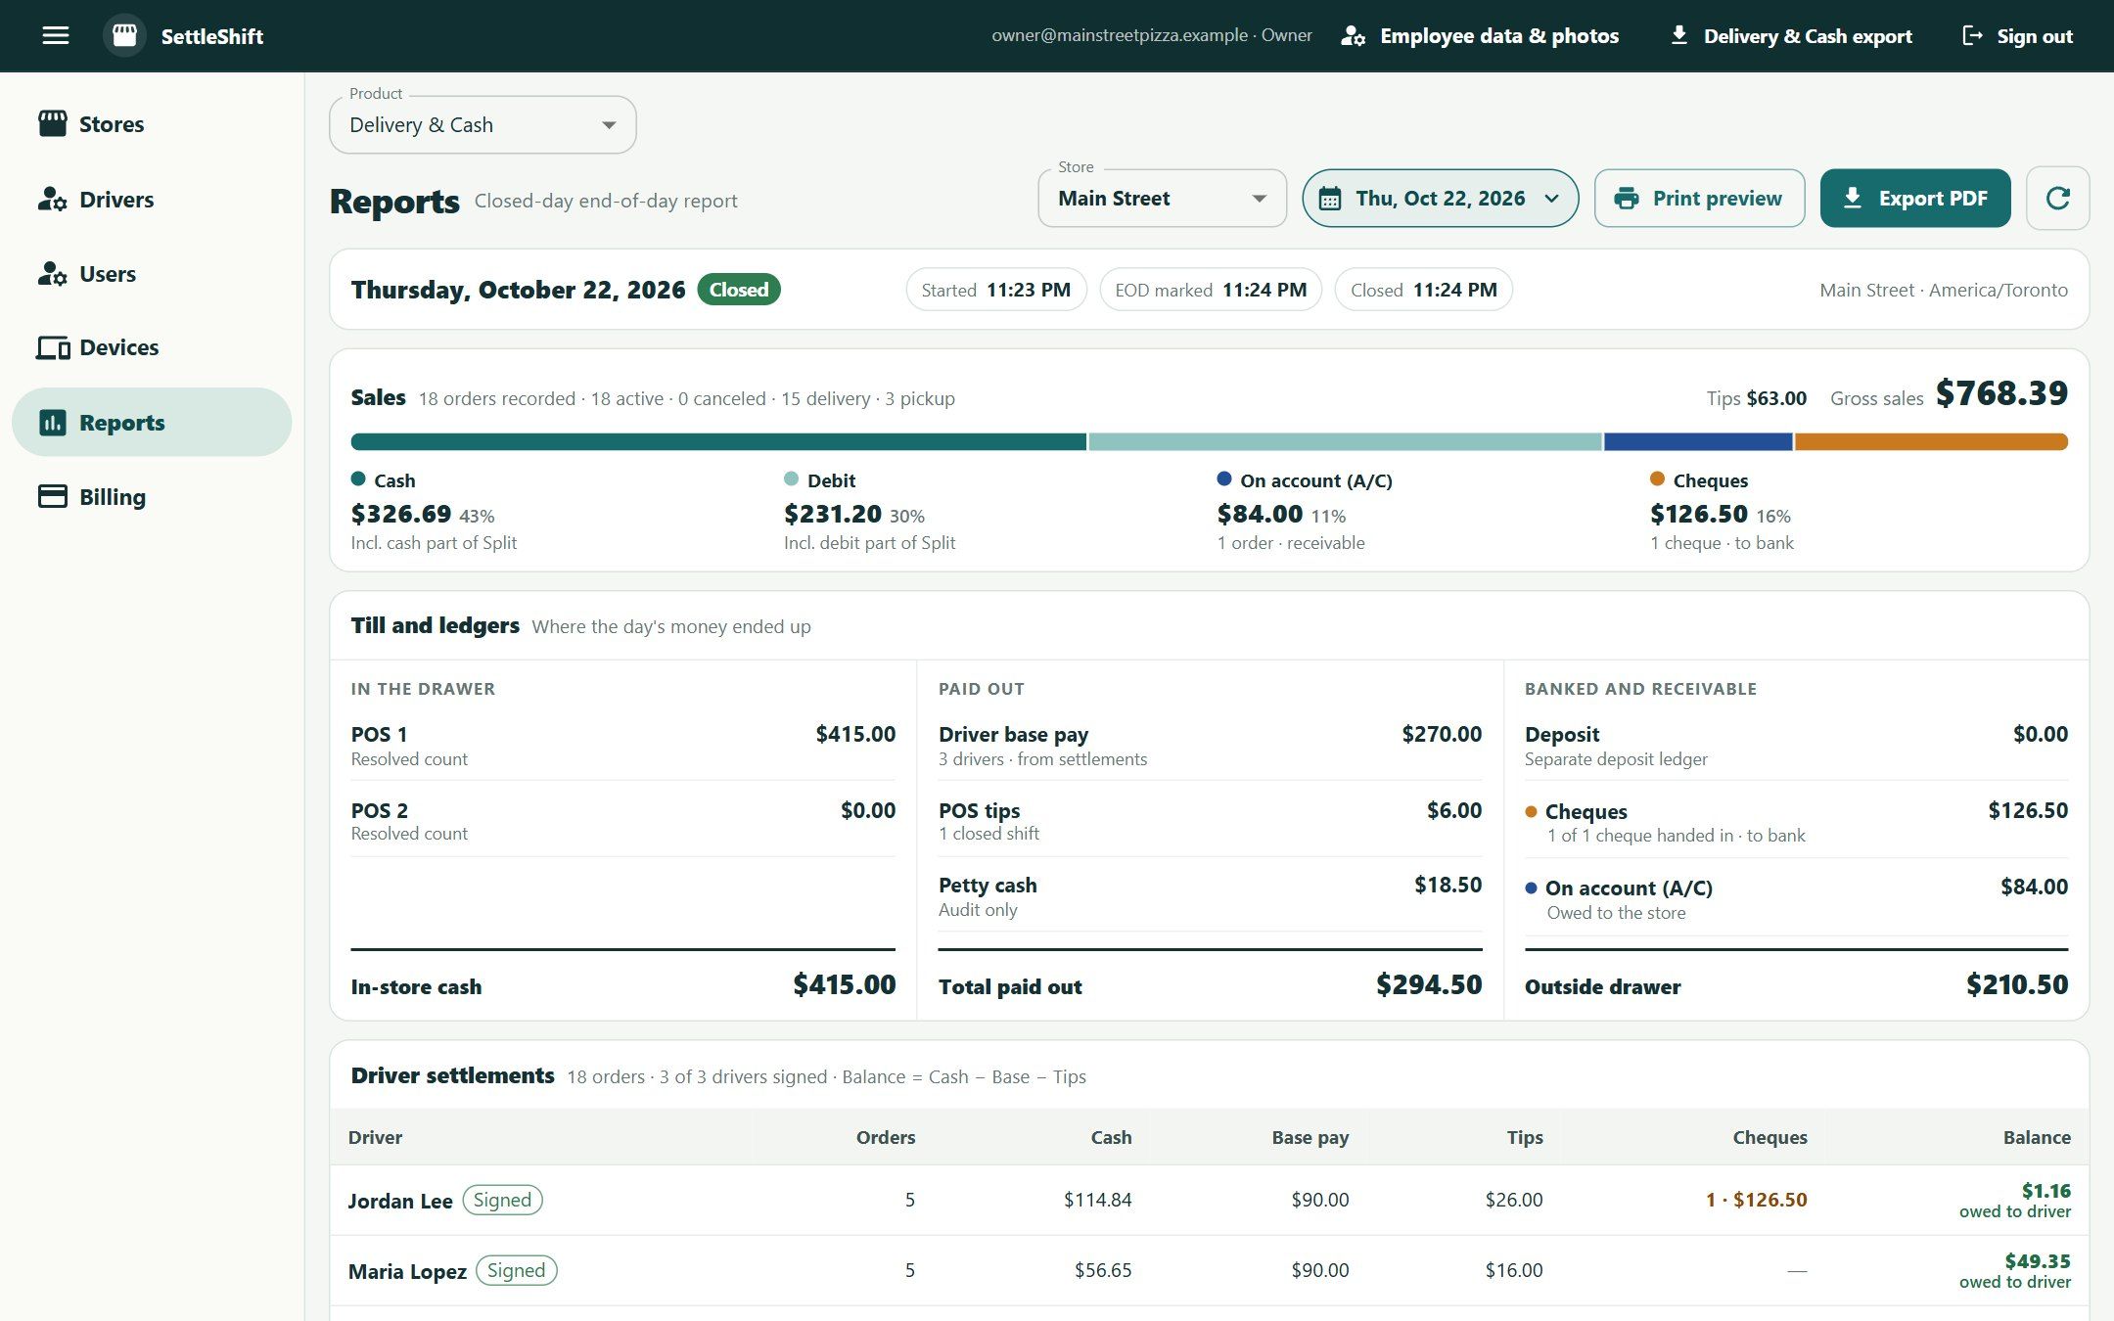
Task: Click Employee data & photos link
Action: click(1480, 36)
